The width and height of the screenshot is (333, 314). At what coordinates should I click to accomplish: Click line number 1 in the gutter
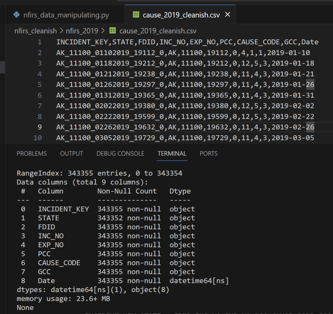tap(39, 42)
